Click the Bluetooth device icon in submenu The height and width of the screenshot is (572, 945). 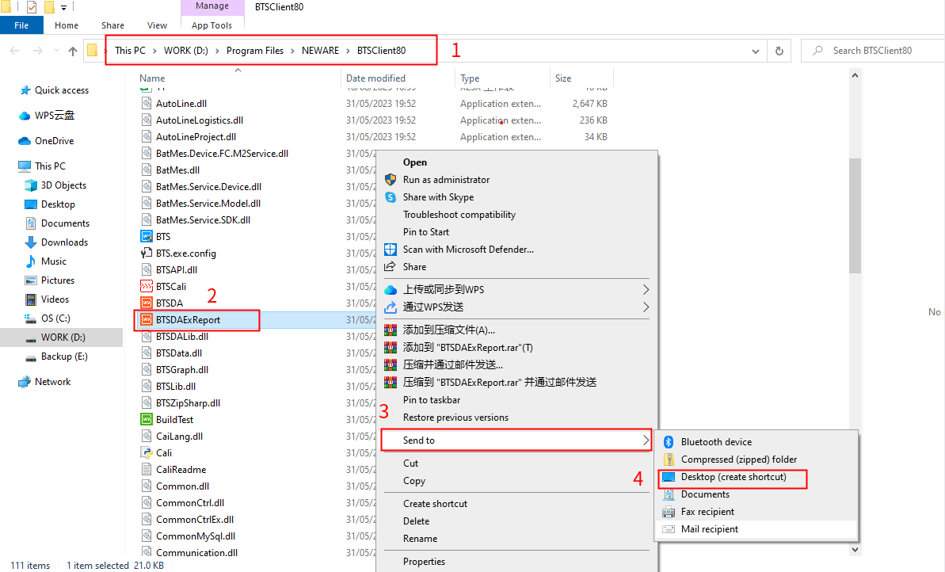(668, 442)
